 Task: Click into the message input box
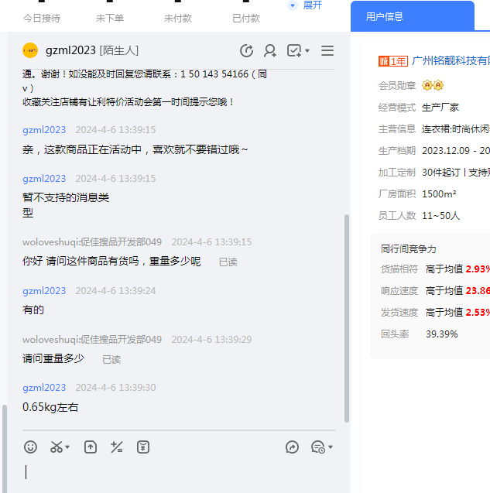point(178,471)
